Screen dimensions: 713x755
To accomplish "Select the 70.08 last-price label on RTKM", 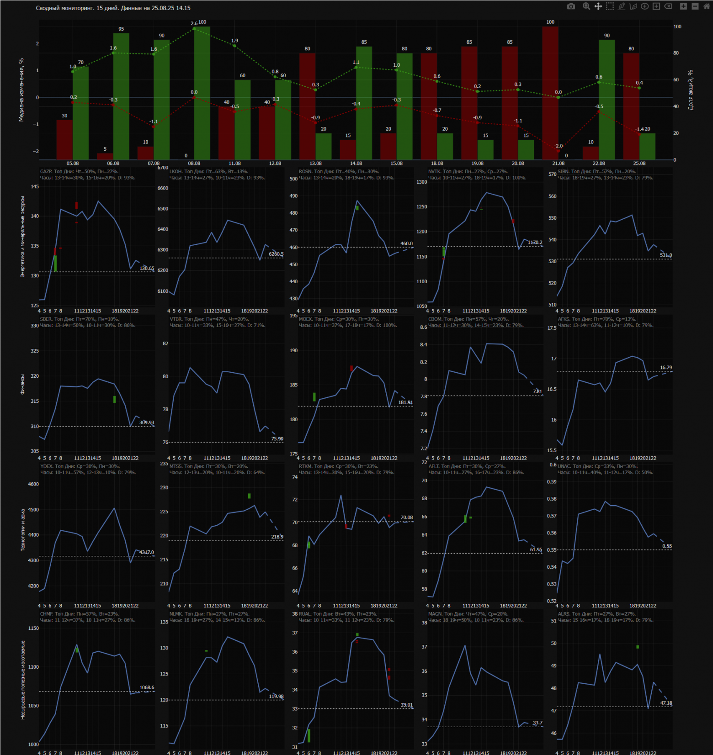I will tap(407, 517).
